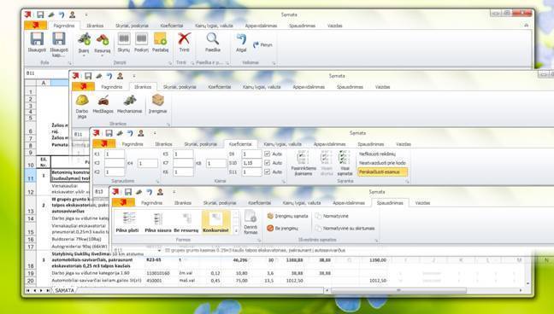Click the B11 name box in back window

tap(47, 73)
